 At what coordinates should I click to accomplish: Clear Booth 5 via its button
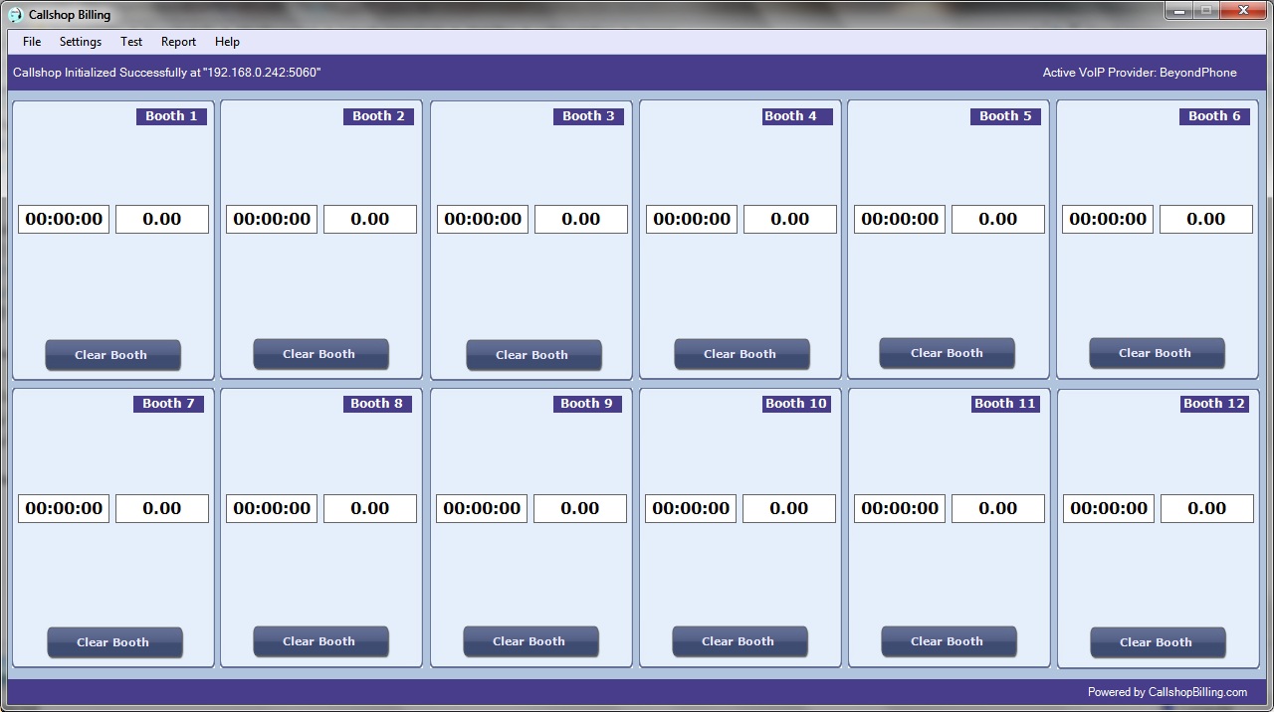(947, 353)
